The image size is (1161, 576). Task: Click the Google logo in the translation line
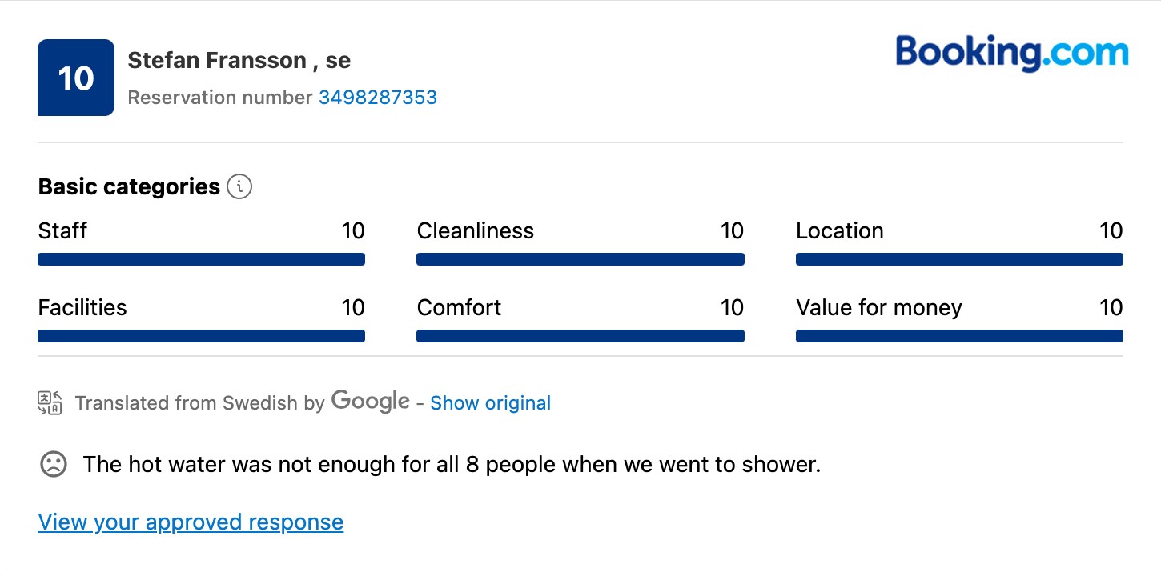(371, 402)
